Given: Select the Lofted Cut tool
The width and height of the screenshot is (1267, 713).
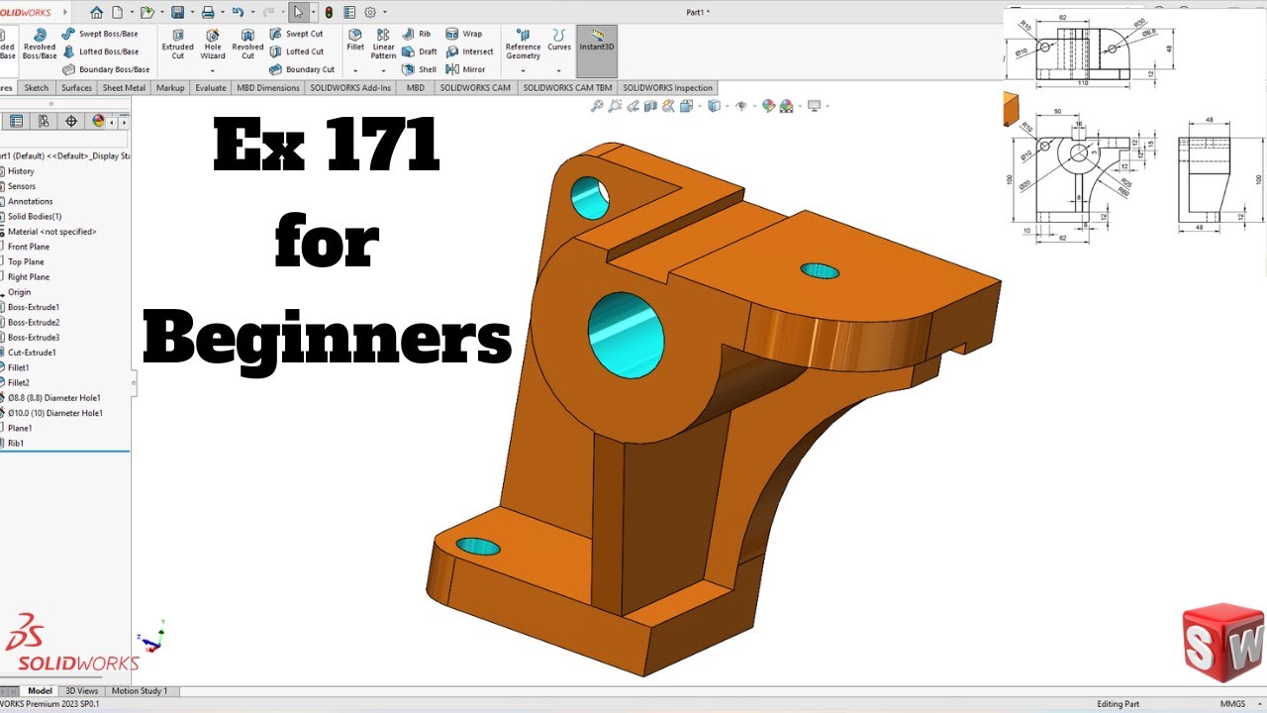Looking at the screenshot, I should 296,51.
